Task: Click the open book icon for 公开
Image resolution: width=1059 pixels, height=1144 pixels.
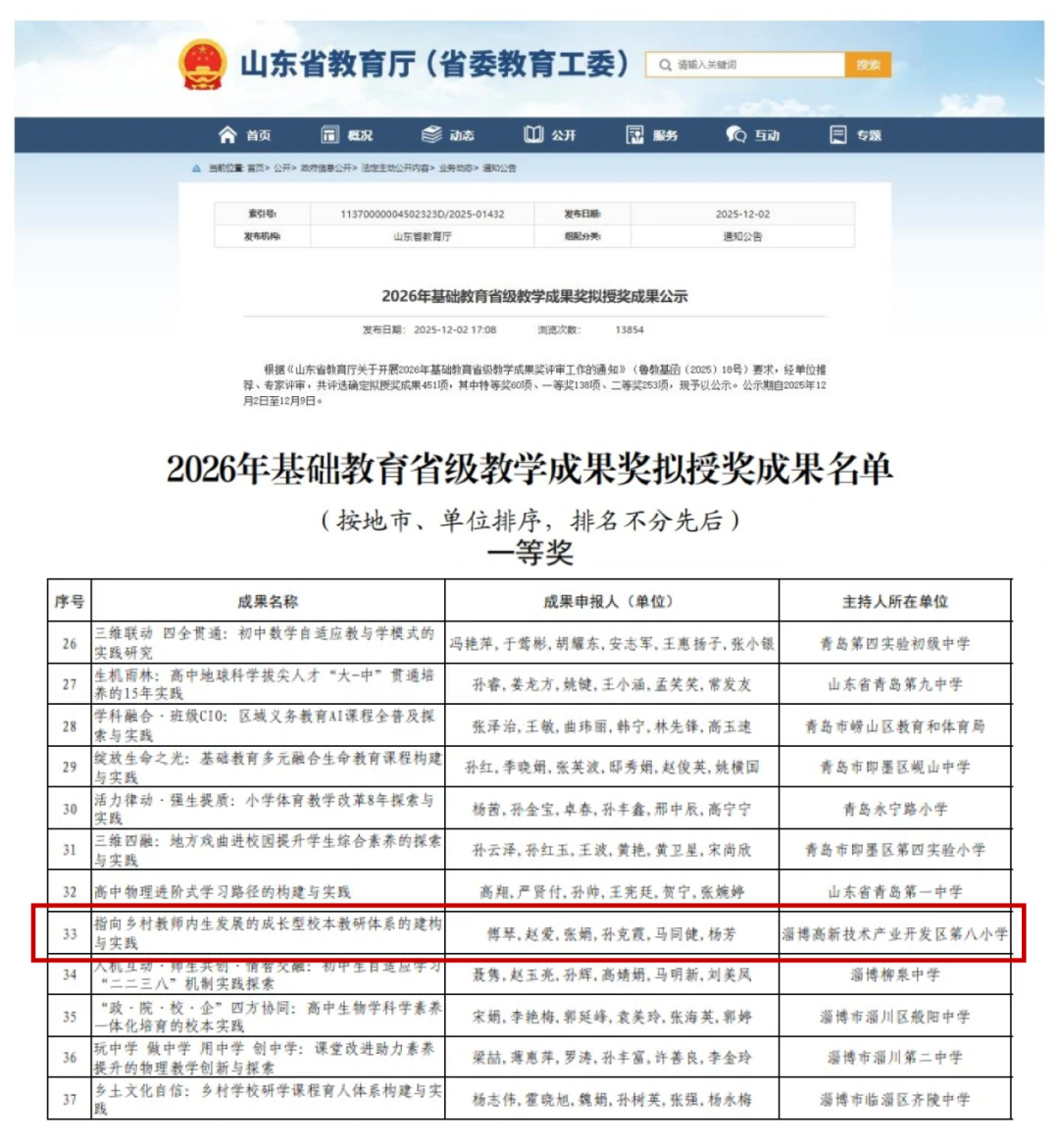Action: click(x=533, y=134)
